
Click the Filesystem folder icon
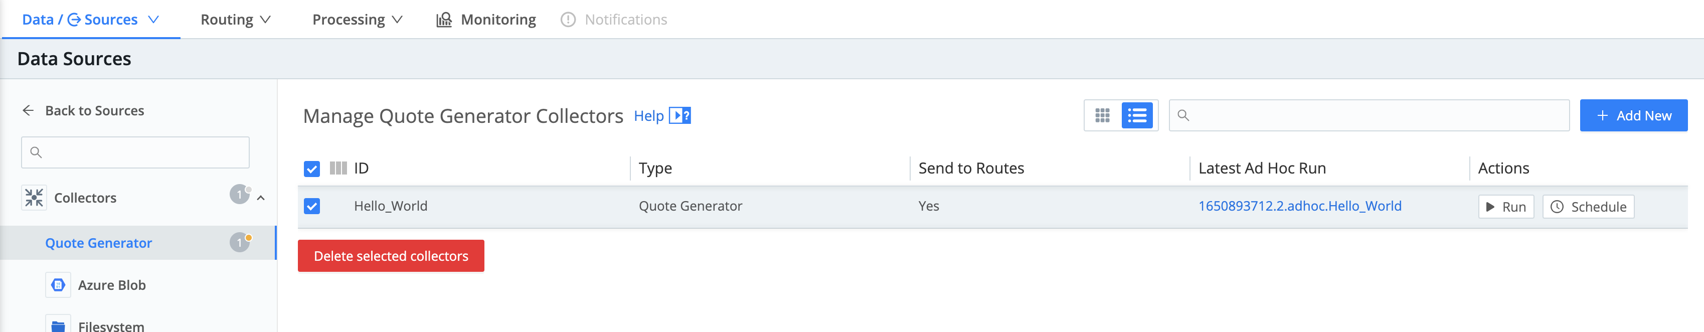tap(58, 324)
